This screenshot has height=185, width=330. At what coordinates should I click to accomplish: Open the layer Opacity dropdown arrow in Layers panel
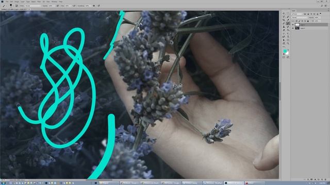pos(320,17)
